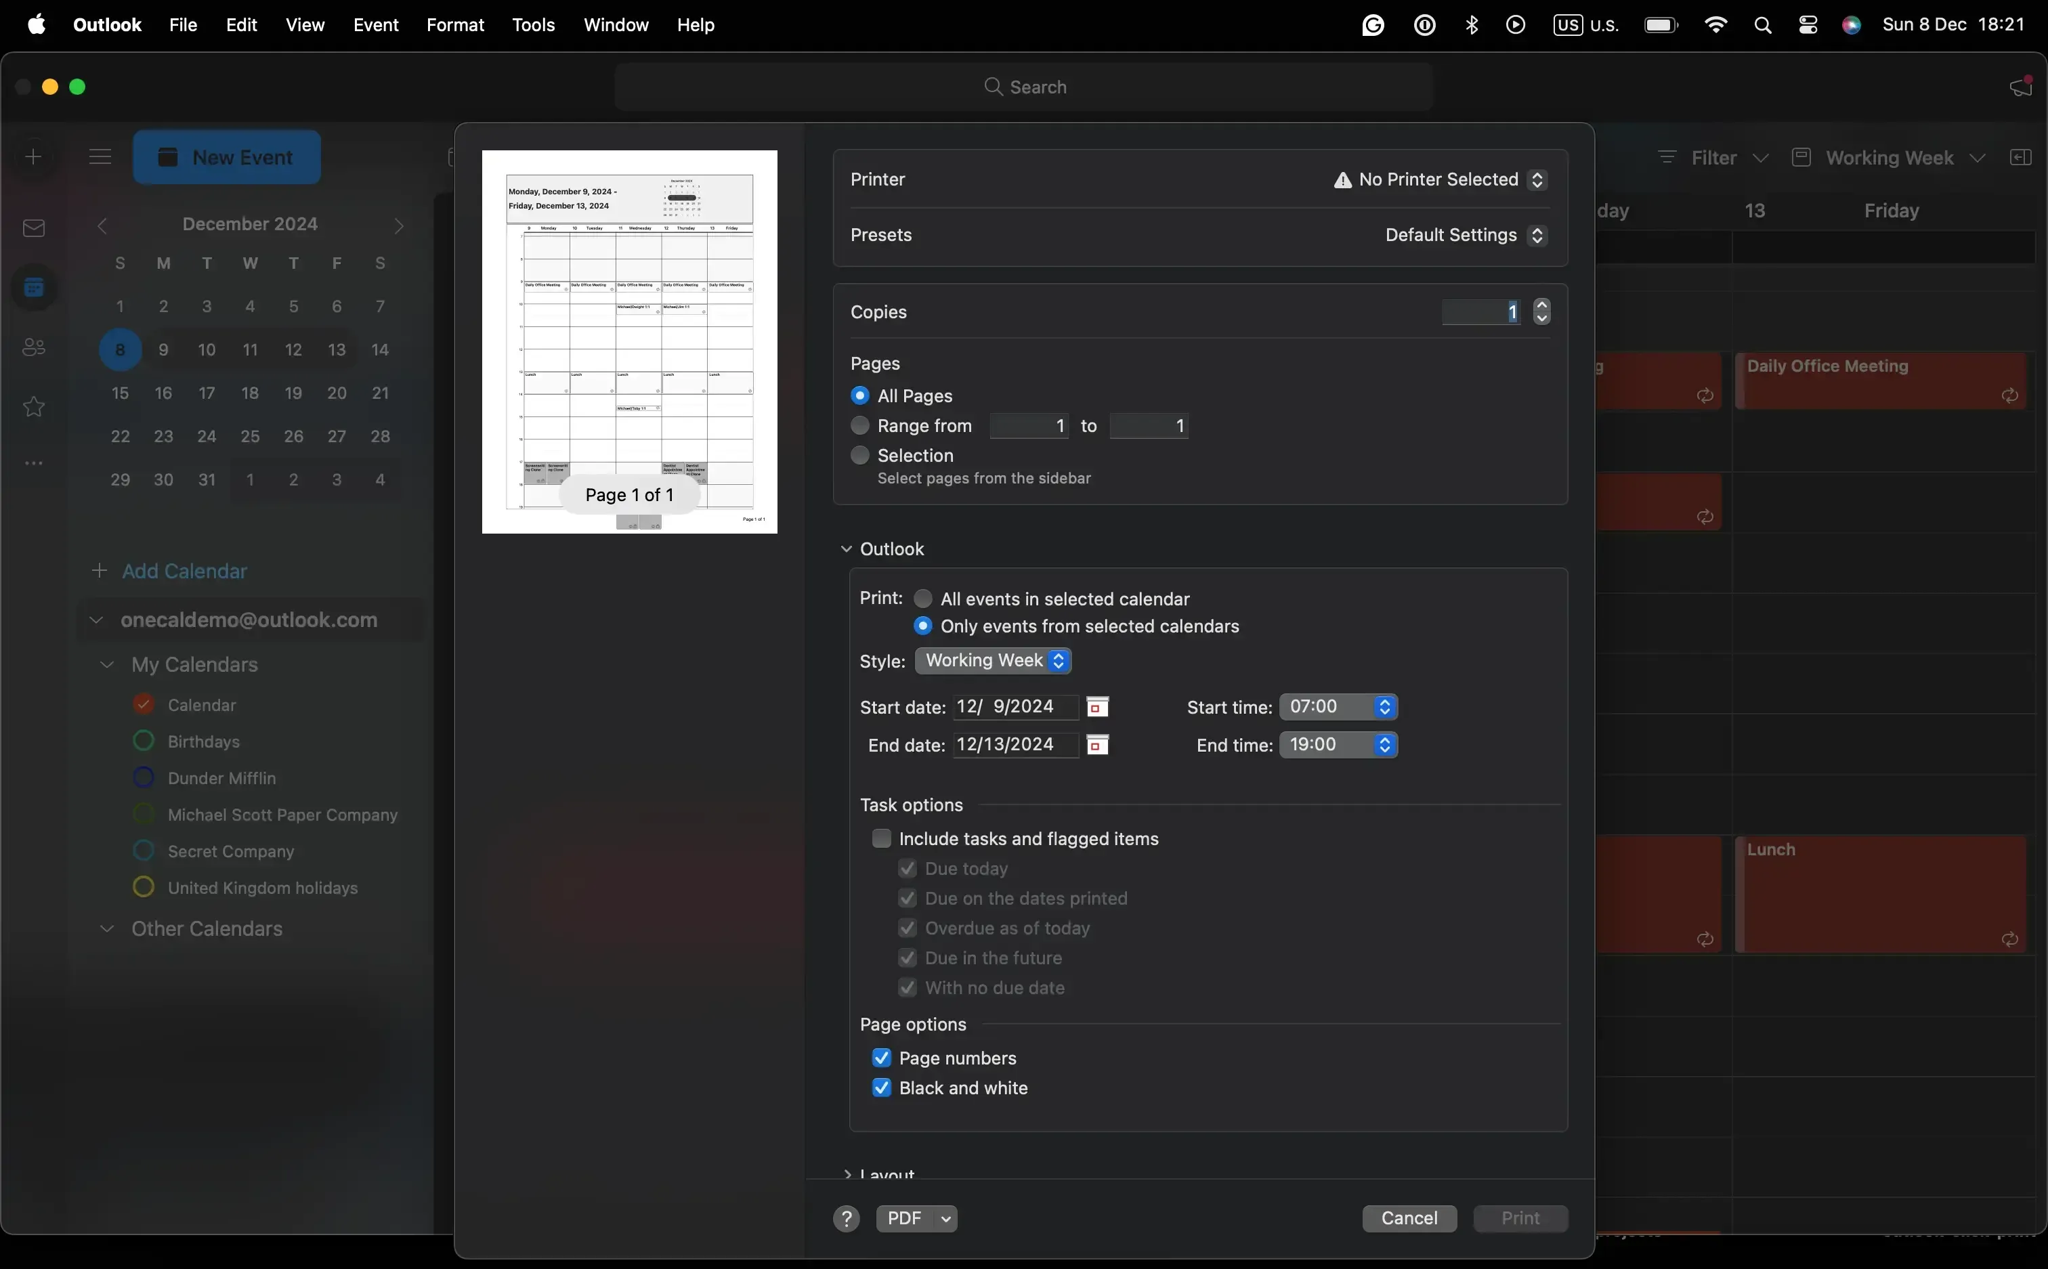Open the sidebar more options ellipsis icon
The width and height of the screenshot is (2048, 1269).
click(34, 462)
